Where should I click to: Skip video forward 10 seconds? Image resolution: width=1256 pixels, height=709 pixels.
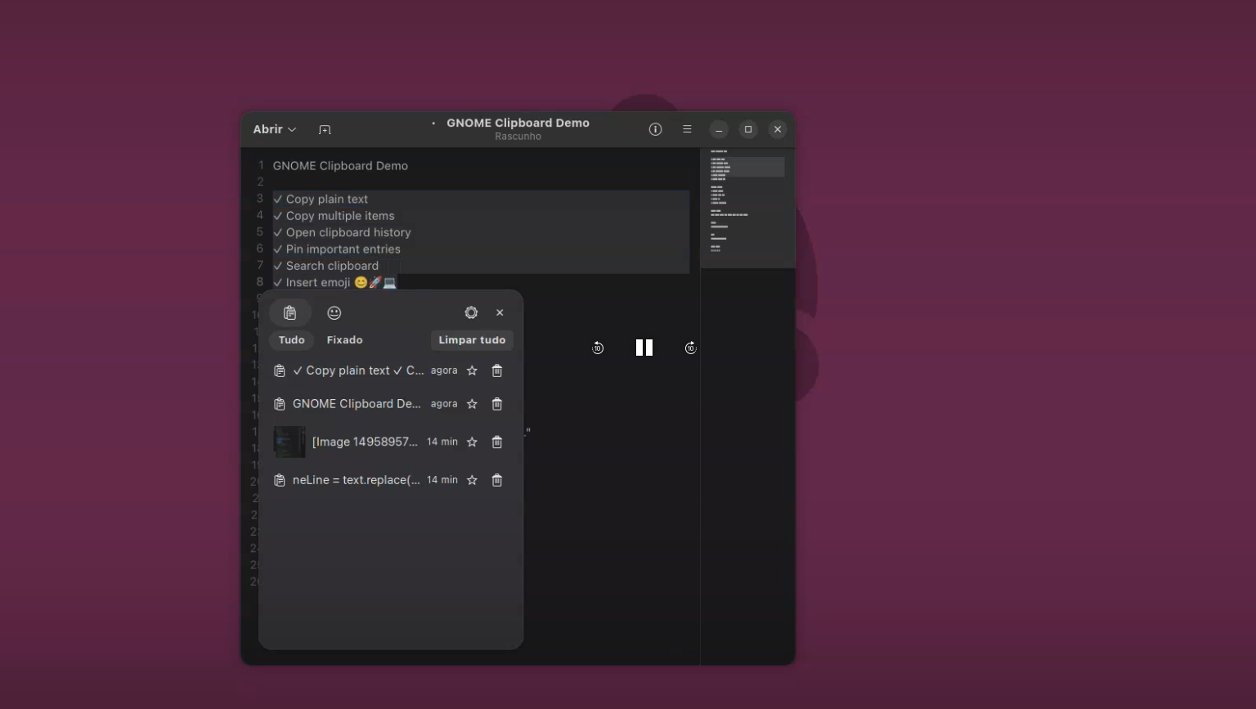(x=690, y=348)
